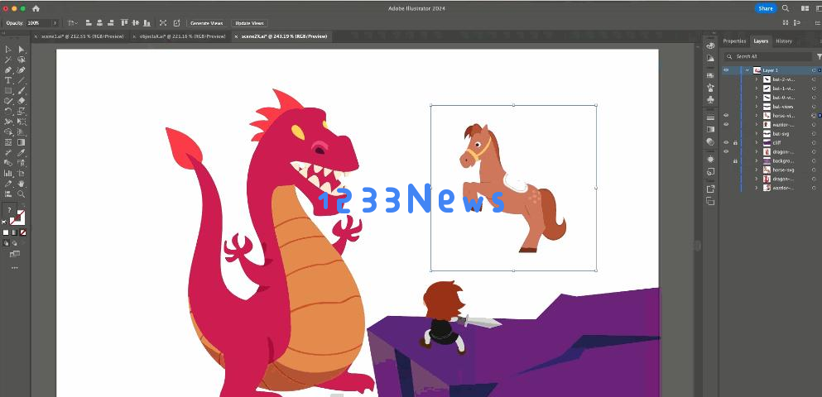Click the blue Share button
The width and height of the screenshot is (822, 397).
[766, 8]
